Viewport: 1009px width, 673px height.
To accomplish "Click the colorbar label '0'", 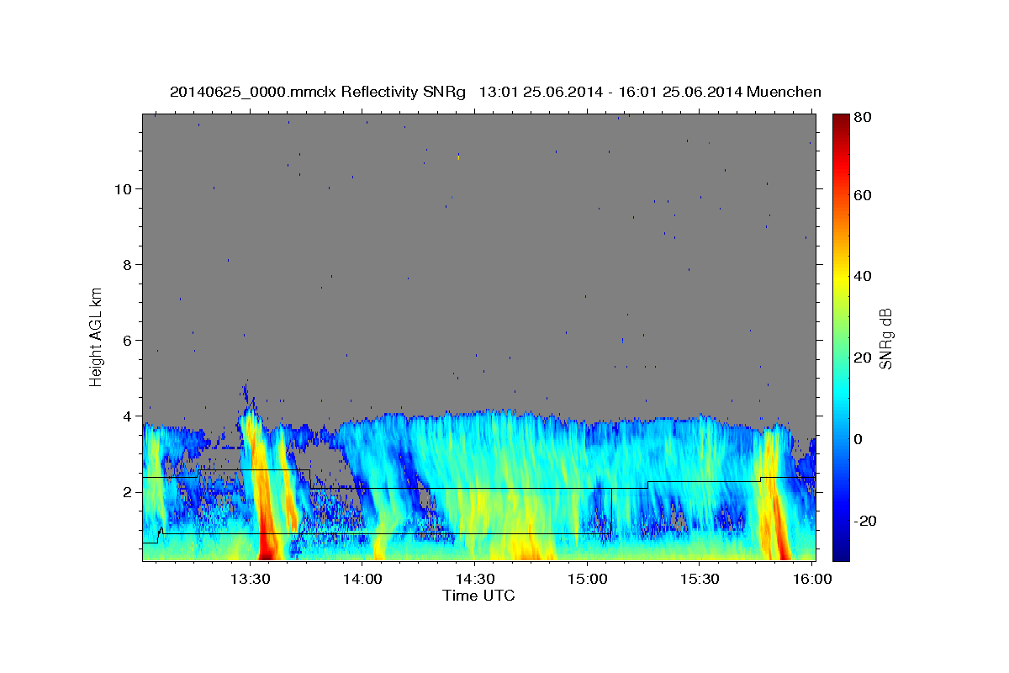I will [x=858, y=439].
